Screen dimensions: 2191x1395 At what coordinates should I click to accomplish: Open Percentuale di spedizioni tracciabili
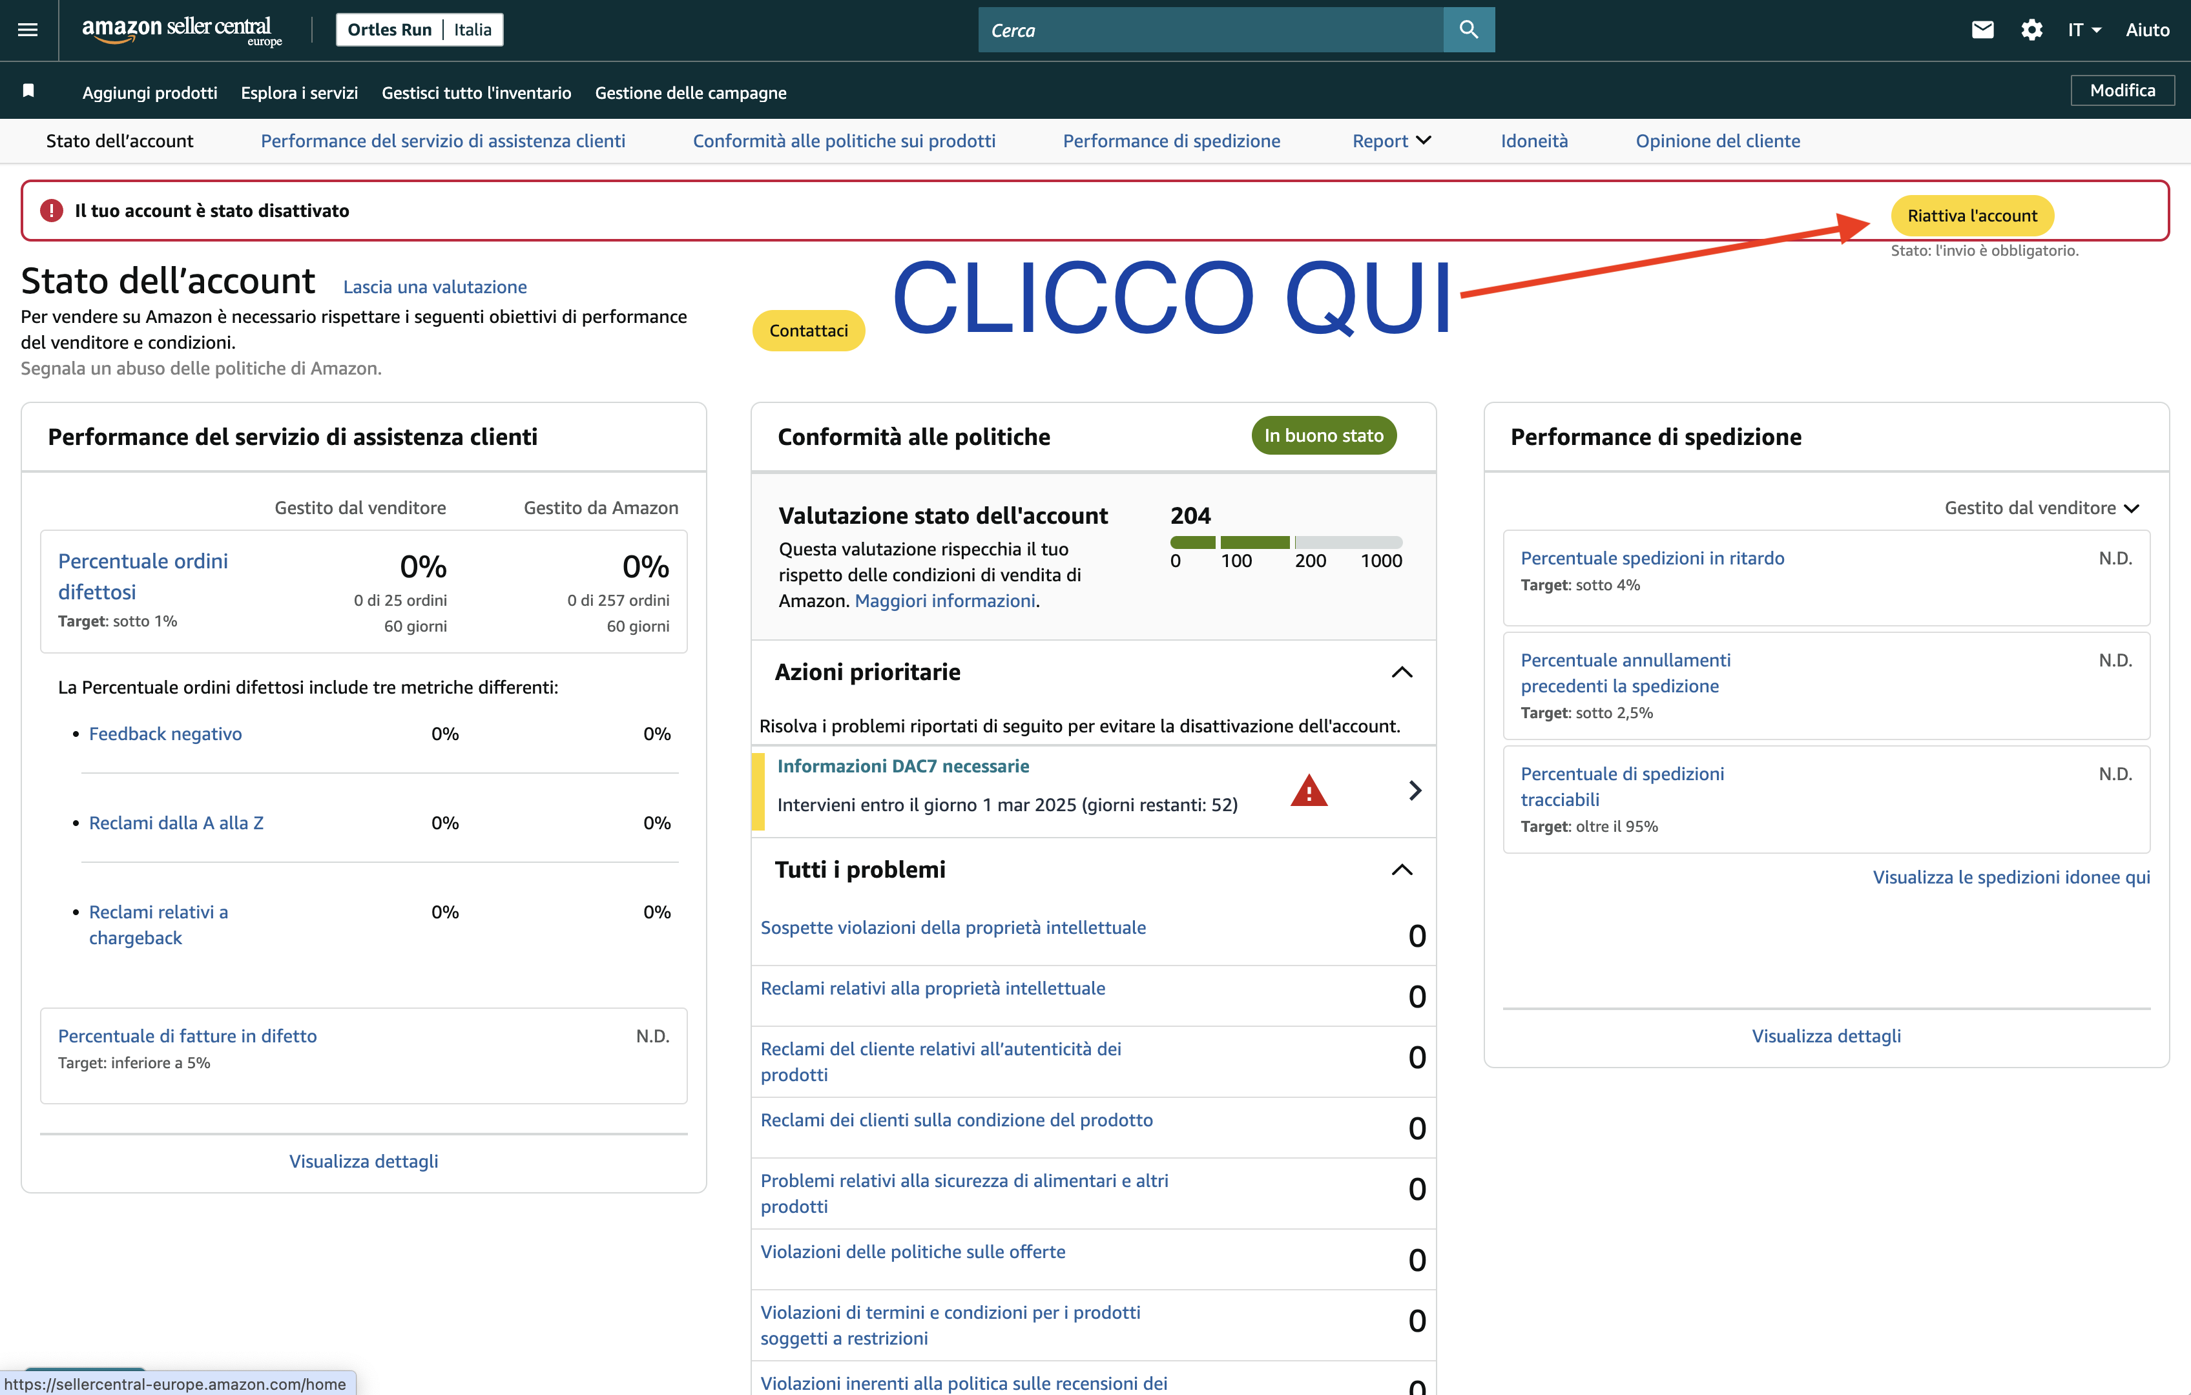coord(1623,787)
